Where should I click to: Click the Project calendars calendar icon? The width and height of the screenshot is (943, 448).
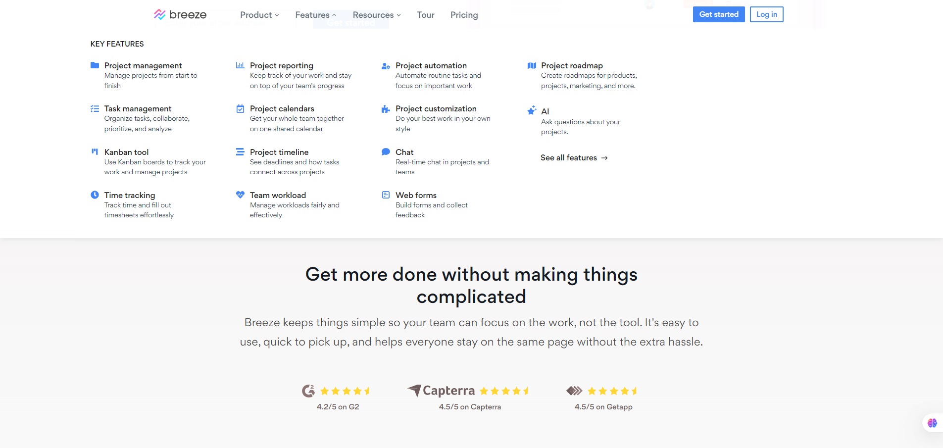(240, 108)
